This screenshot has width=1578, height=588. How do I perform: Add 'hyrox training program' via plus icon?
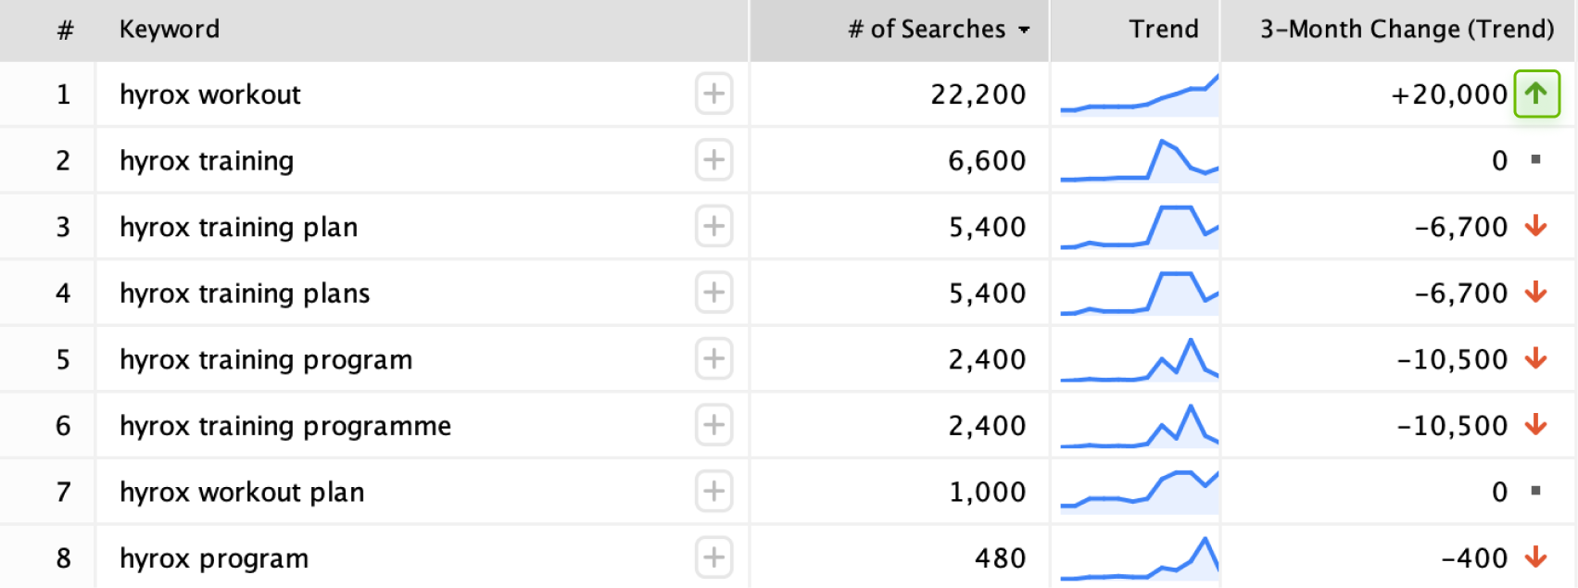click(713, 358)
